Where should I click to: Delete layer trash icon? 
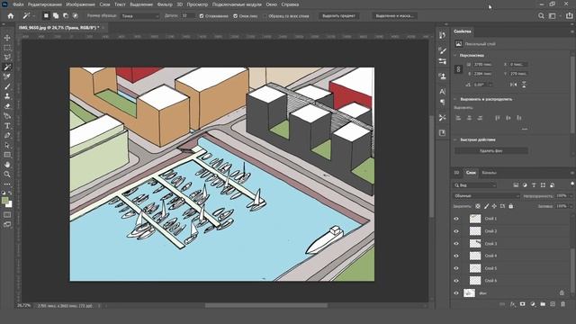(x=562, y=304)
